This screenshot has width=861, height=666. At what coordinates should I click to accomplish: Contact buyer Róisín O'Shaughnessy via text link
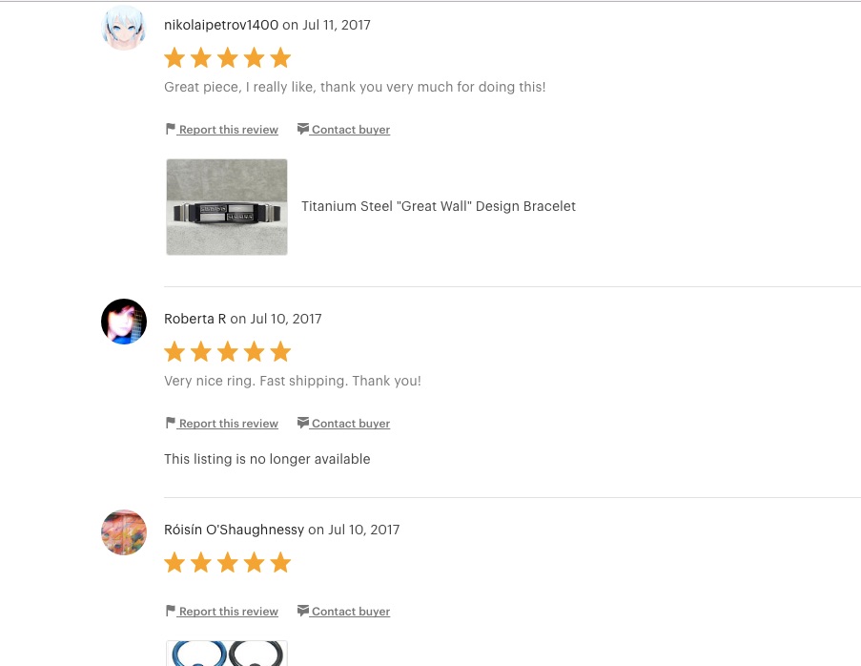point(351,612)
